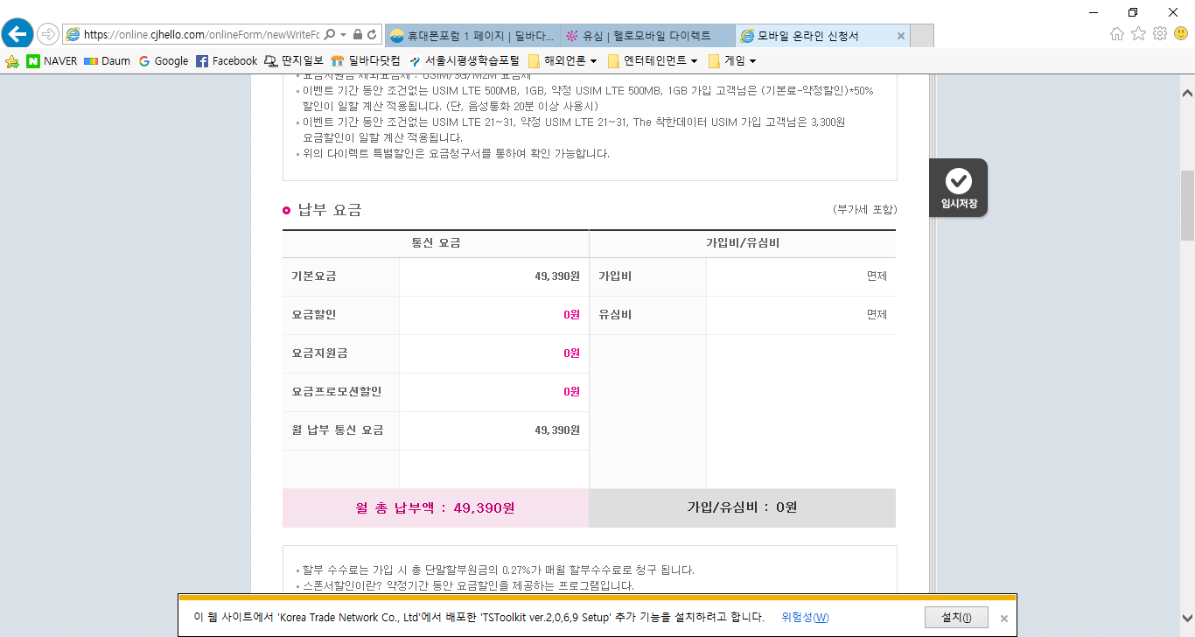Open the Tools gear icon
1195x637 pixels.
(1160, 34)
